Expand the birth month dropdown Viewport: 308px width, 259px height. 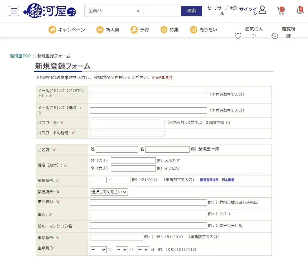[x=122, y=249]
